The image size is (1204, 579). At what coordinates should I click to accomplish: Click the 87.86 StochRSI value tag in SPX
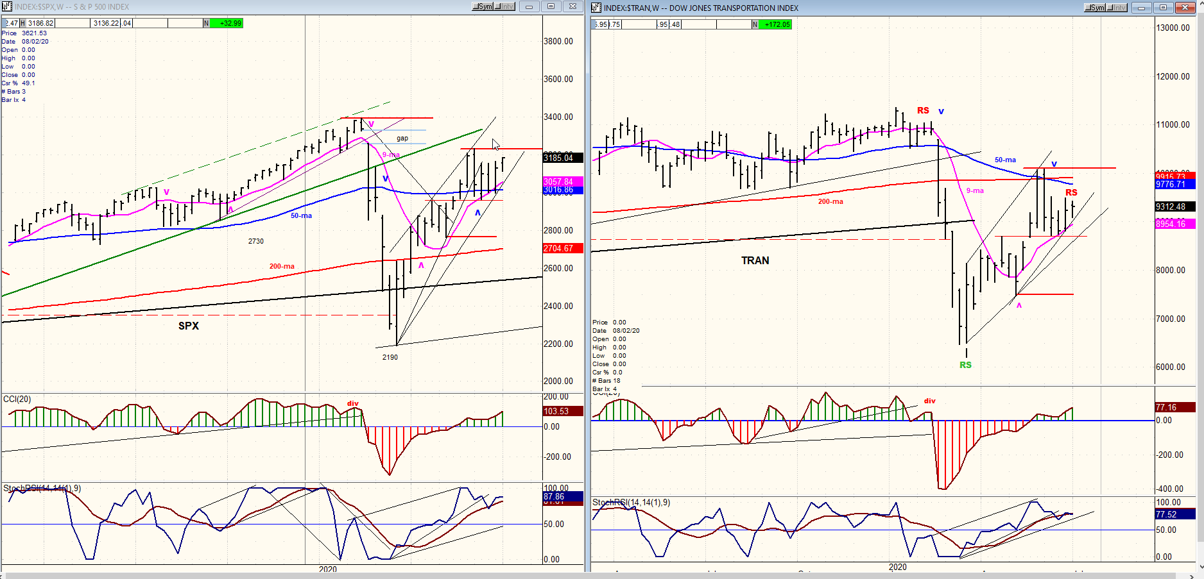[x=563, y=496]
